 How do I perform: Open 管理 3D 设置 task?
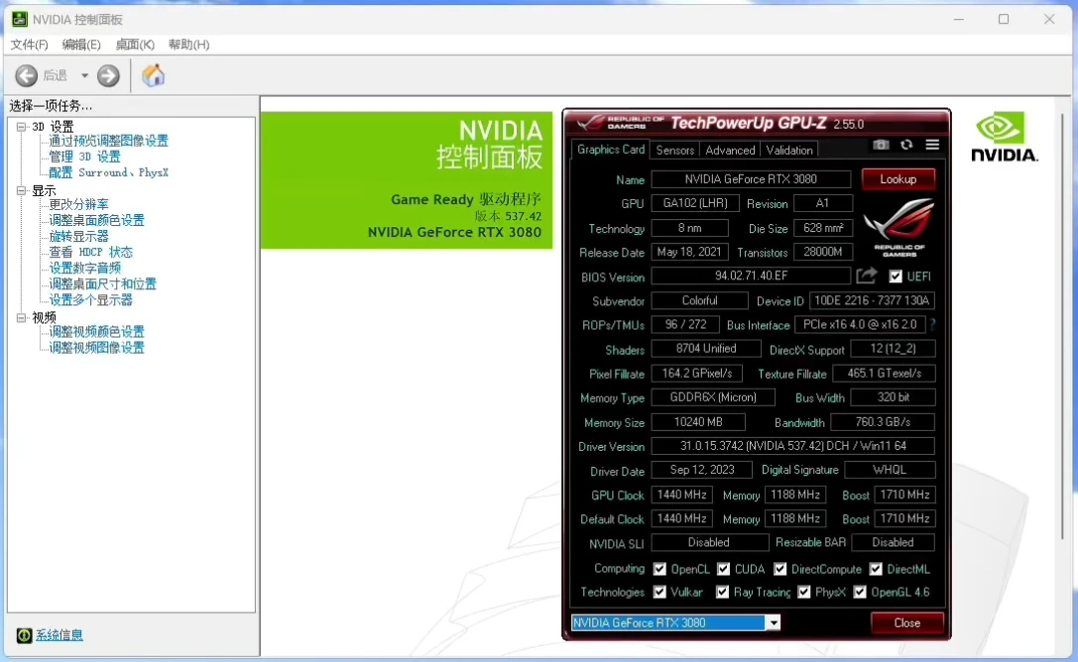(x=84, y=157)
